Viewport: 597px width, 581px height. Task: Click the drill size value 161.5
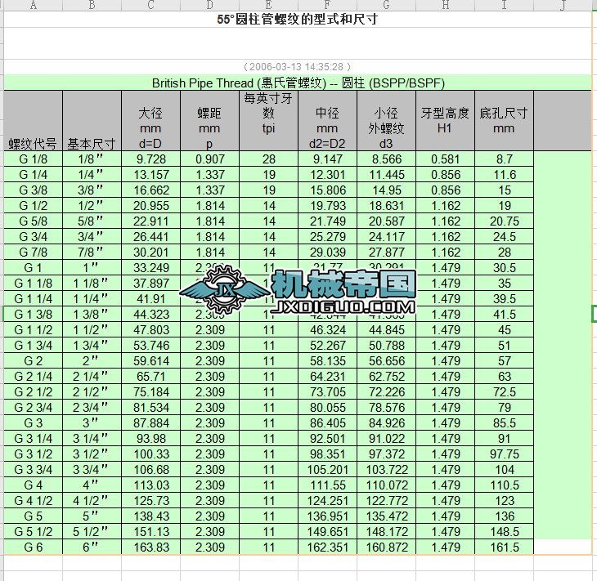coord(505,547)
